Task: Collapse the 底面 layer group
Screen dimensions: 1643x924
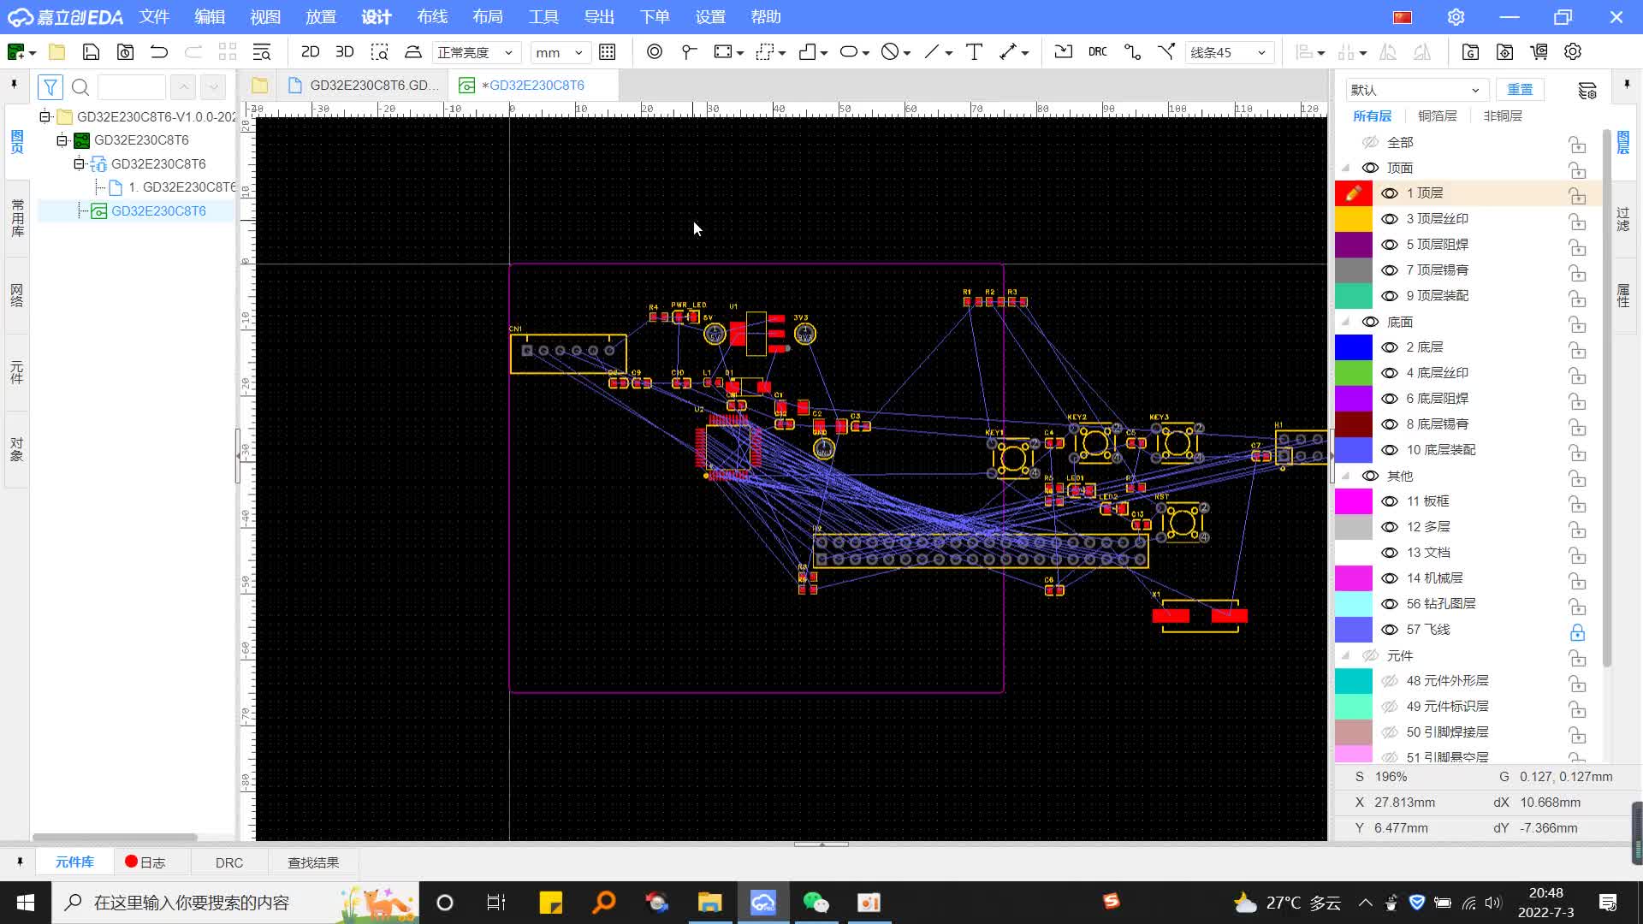Action: tap(1346, 322)
